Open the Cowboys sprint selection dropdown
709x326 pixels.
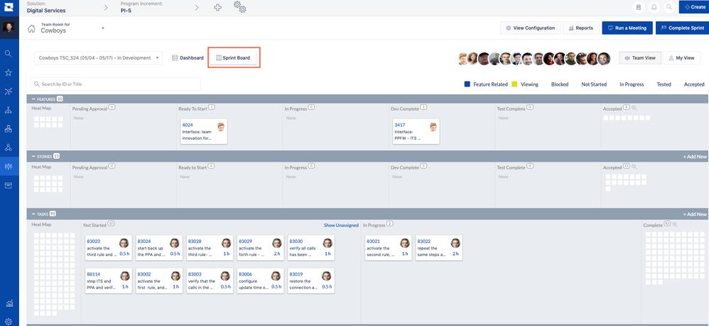click(x=98, y=58)
